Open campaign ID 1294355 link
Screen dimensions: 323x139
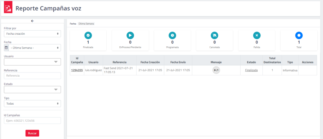(77, 70)
